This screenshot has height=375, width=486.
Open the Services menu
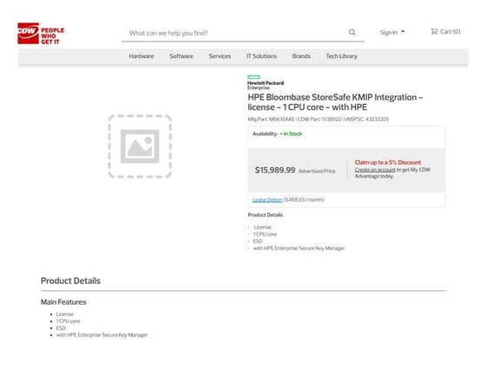pos(220,56)
